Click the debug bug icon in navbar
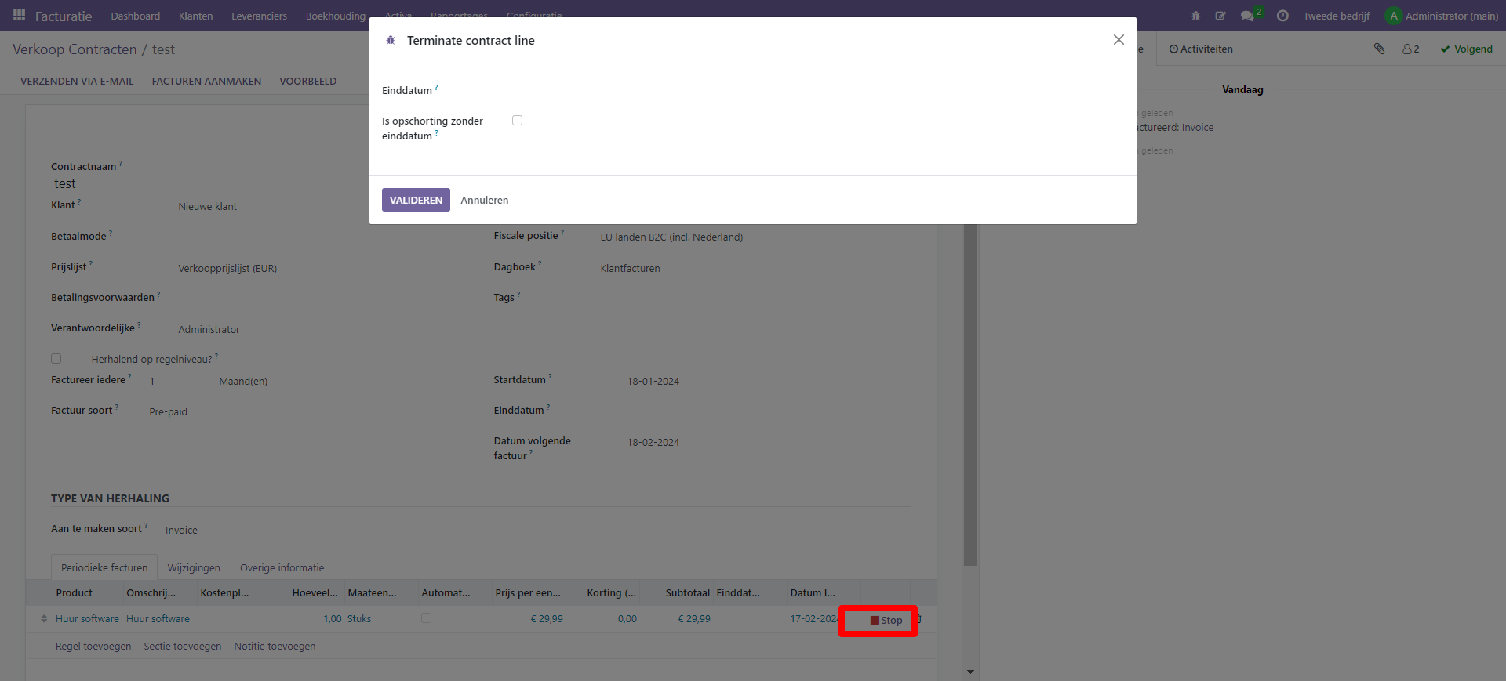 1195,16
